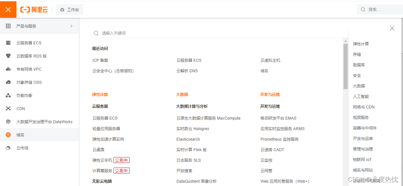The width and height of the screenshot is (403, 186).
Task: Click the 专有网络 VPC sidebar icon
Action: click(9, 69)
